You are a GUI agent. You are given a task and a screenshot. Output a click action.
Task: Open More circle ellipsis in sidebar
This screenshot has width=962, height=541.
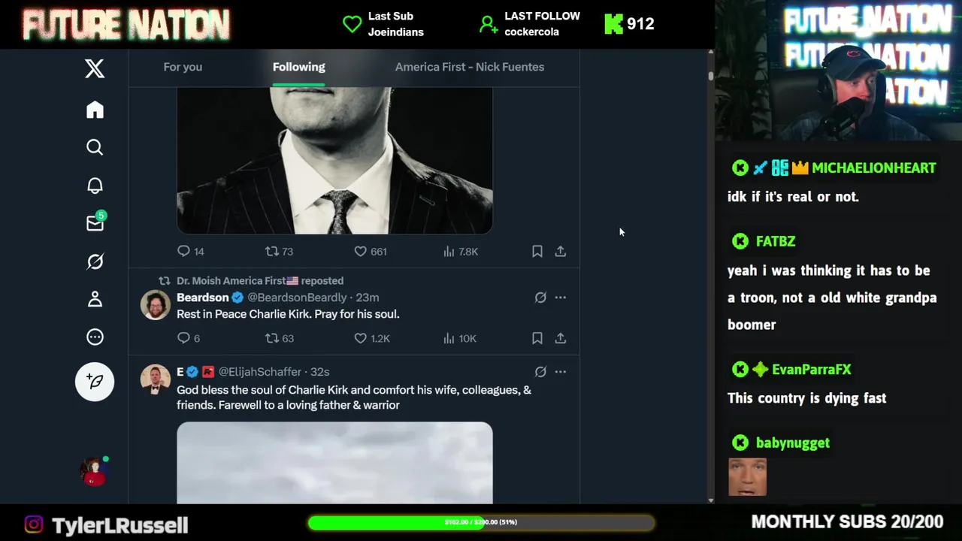(95, 337)
